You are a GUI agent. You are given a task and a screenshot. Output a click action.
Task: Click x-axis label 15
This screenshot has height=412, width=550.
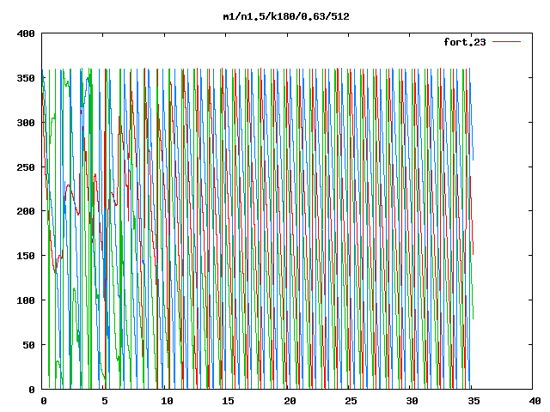(x=228, y=401)
